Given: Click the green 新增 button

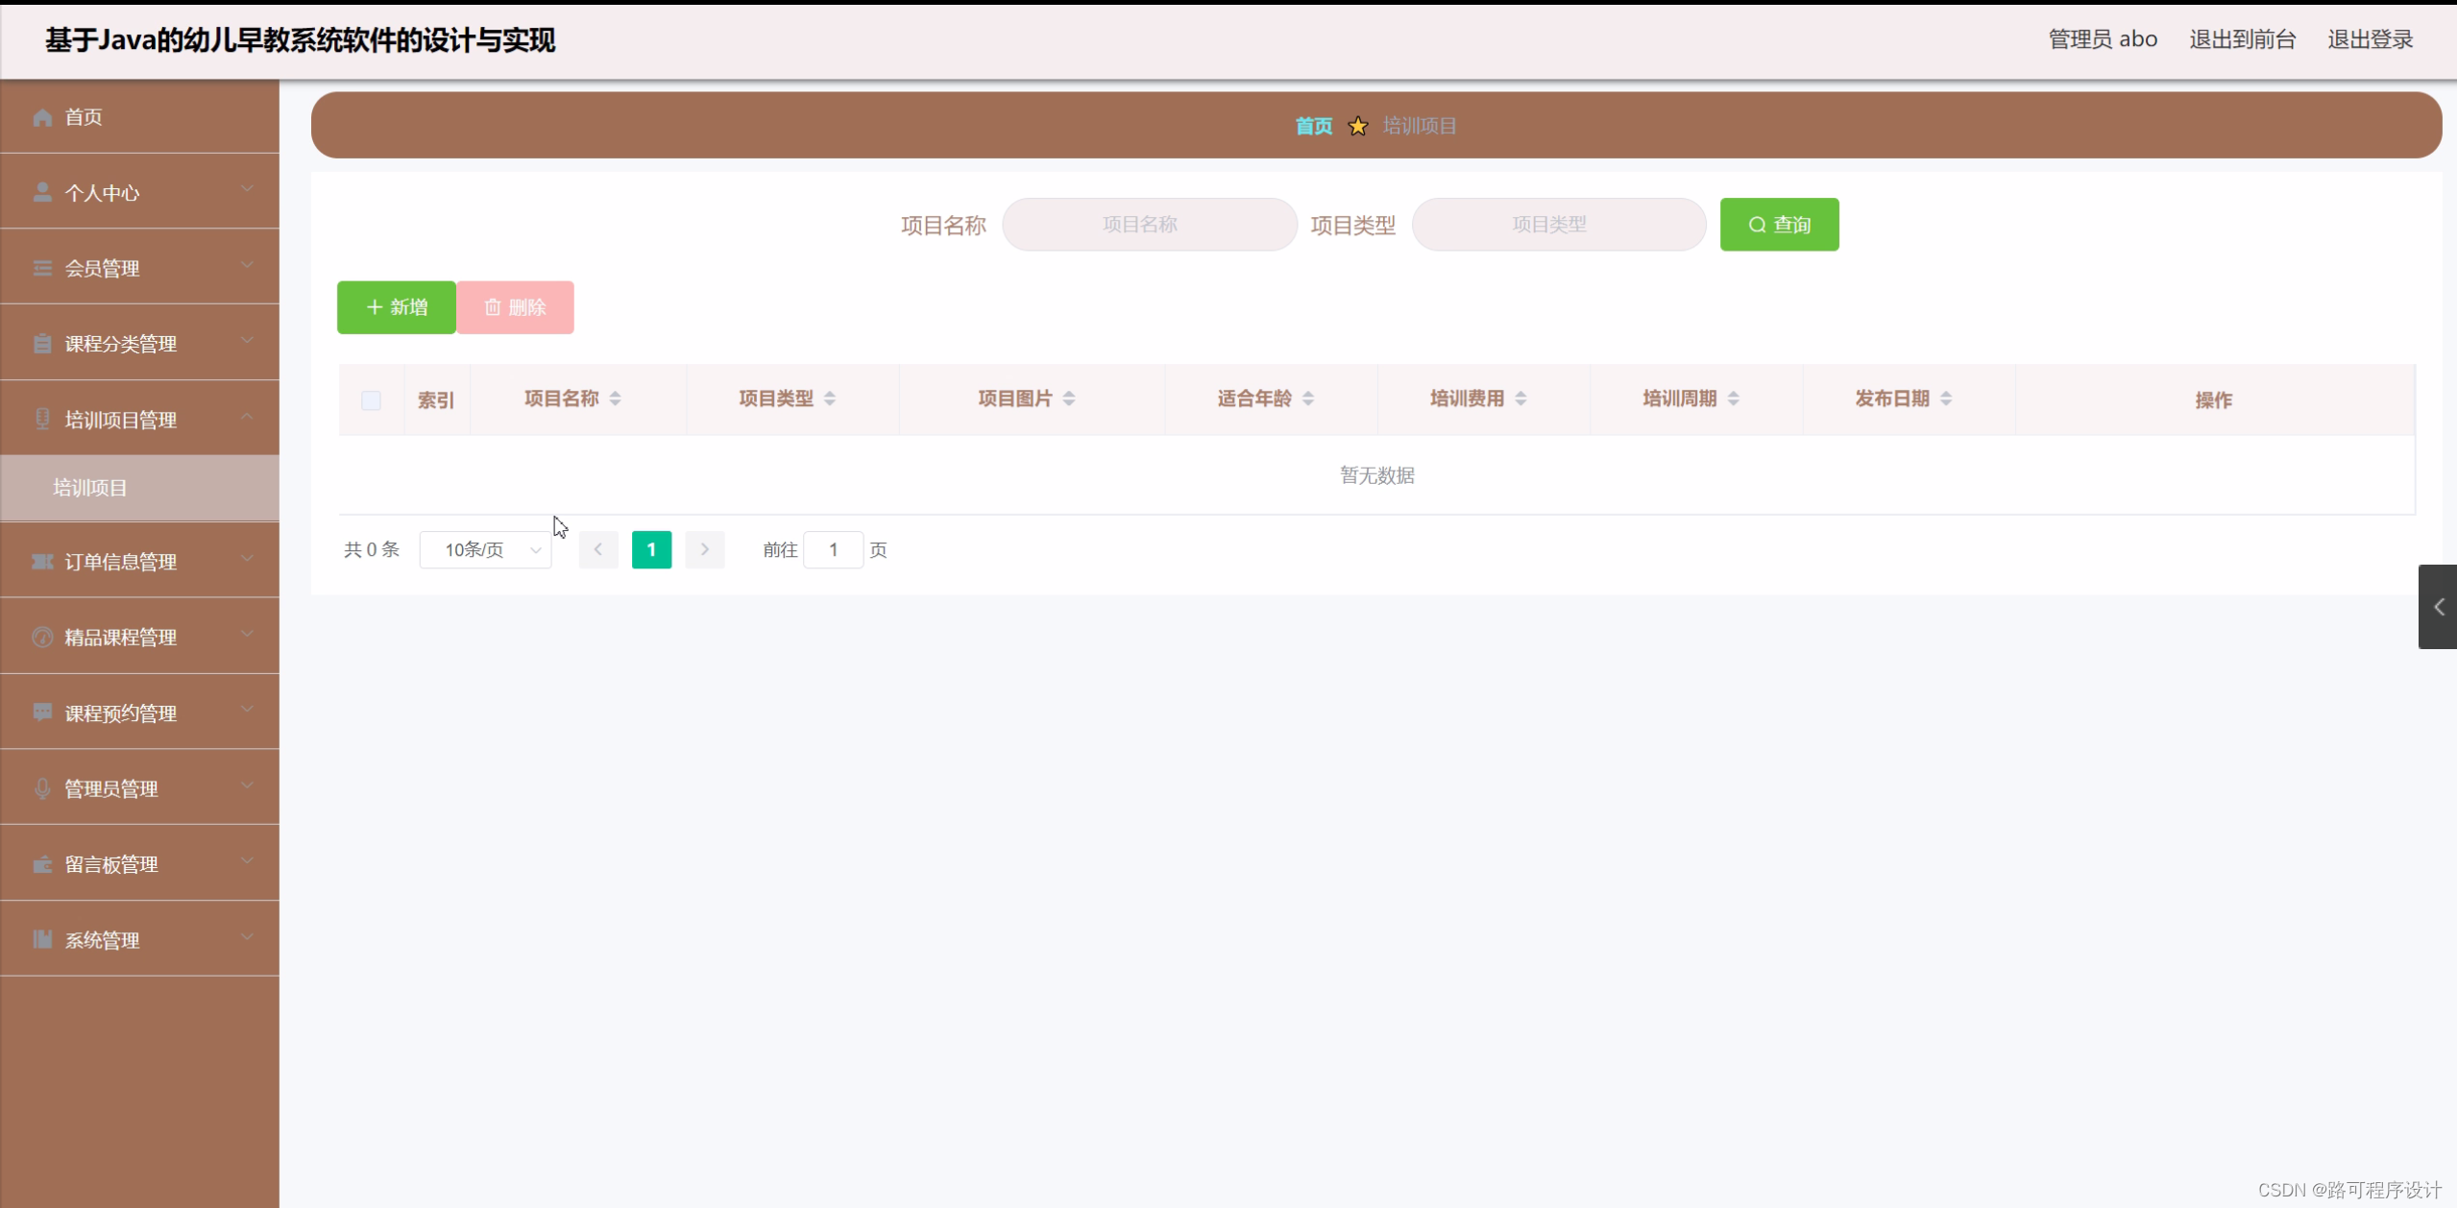Looking at the screenshot, I should (x=396, y=307).
